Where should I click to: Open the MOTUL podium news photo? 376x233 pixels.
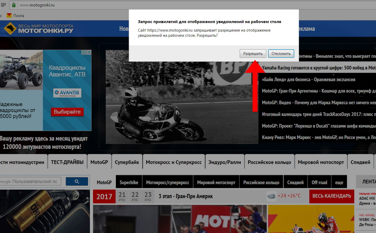[x=180, y=219]
